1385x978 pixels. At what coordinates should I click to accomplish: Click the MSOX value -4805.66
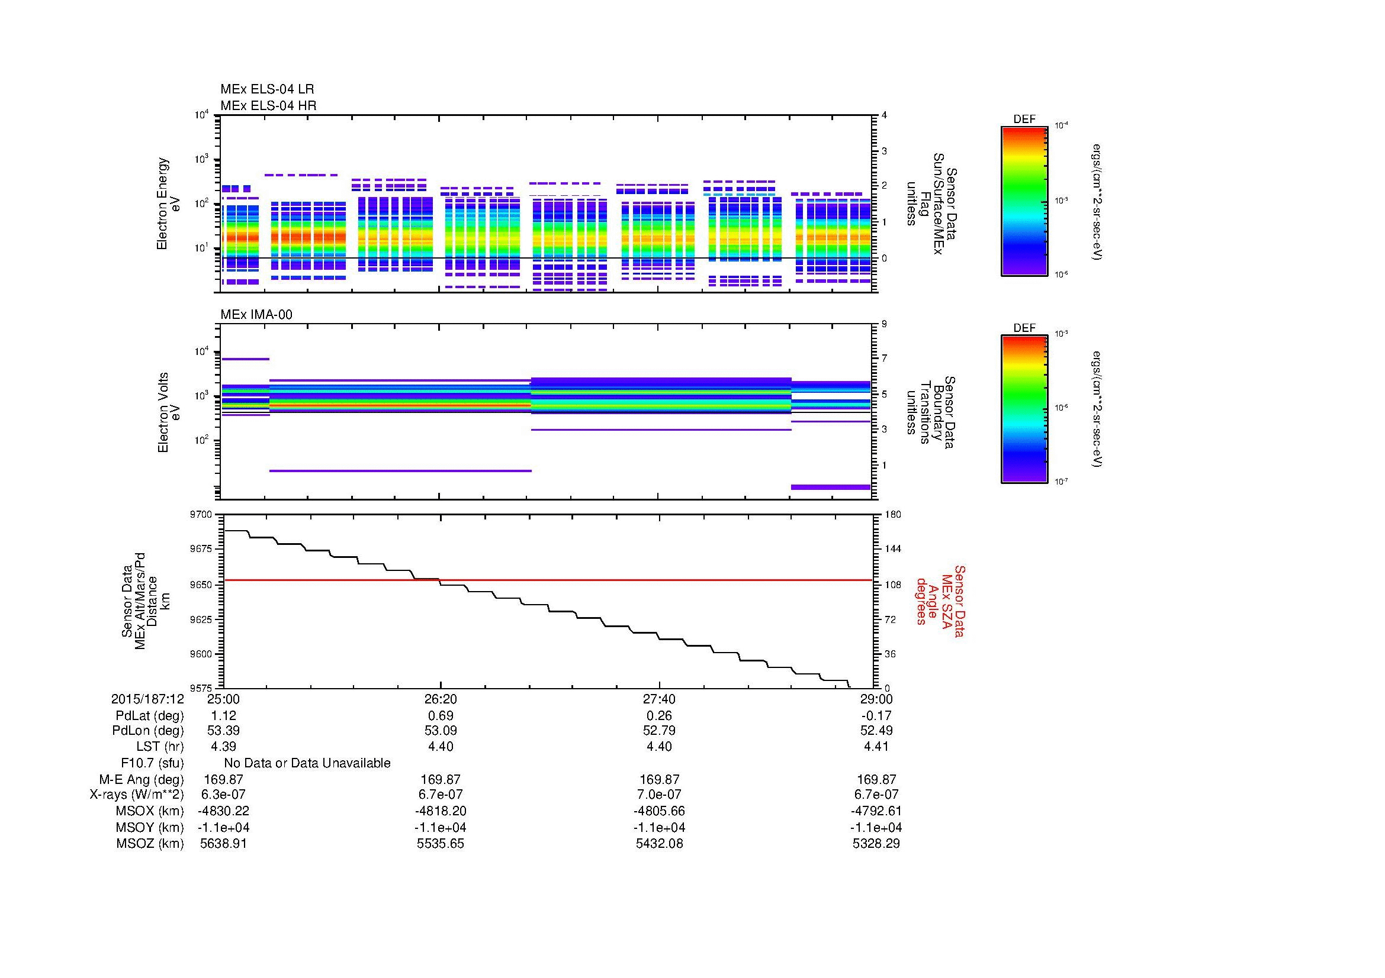point(659,811)
